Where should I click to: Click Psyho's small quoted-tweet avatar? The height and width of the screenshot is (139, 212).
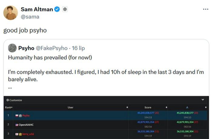(12, 48)
